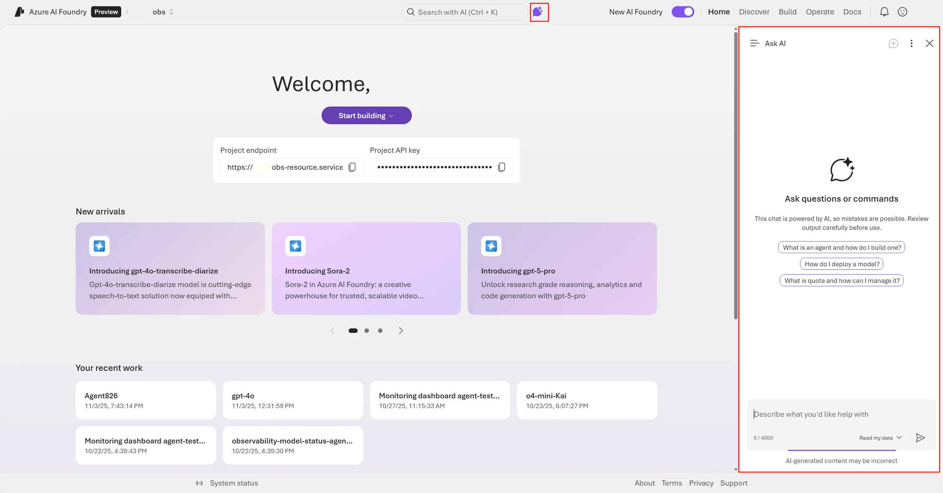This screenshot has height=493, width=943.
Task: Toggle the New AI Foundry switch
Action: [x=683, y=12]
